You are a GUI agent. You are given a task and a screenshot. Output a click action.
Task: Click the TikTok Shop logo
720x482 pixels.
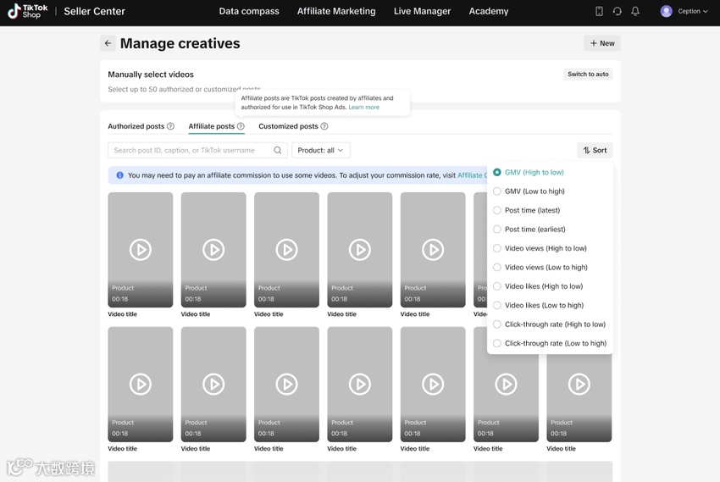pyautogui.click(x=28, y=12)
